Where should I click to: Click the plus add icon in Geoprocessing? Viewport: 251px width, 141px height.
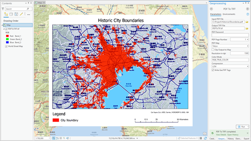(248, 9)
